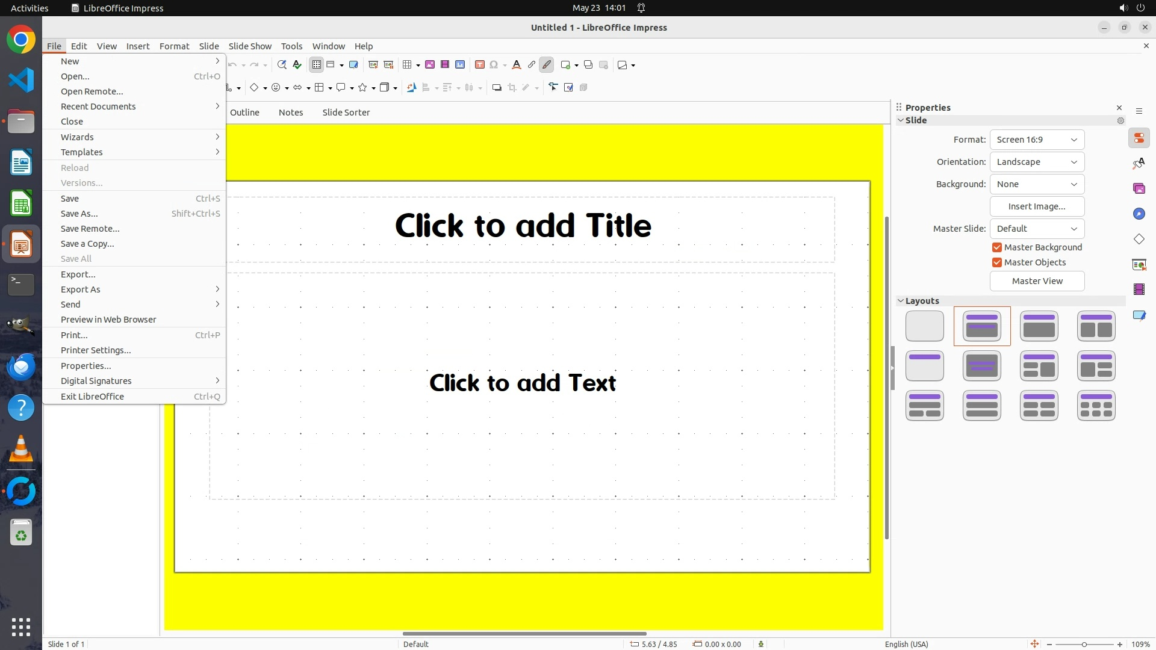The height and width of the screenshot is (650, 1156).
Task: Click the Insert Image toolbar icon
Action: coord(430,65)
